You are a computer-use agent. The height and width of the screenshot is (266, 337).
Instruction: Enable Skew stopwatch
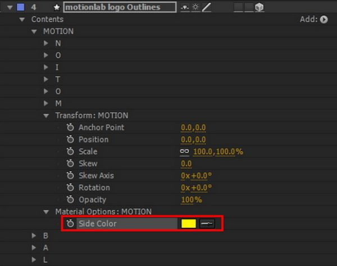pos(70,164)
